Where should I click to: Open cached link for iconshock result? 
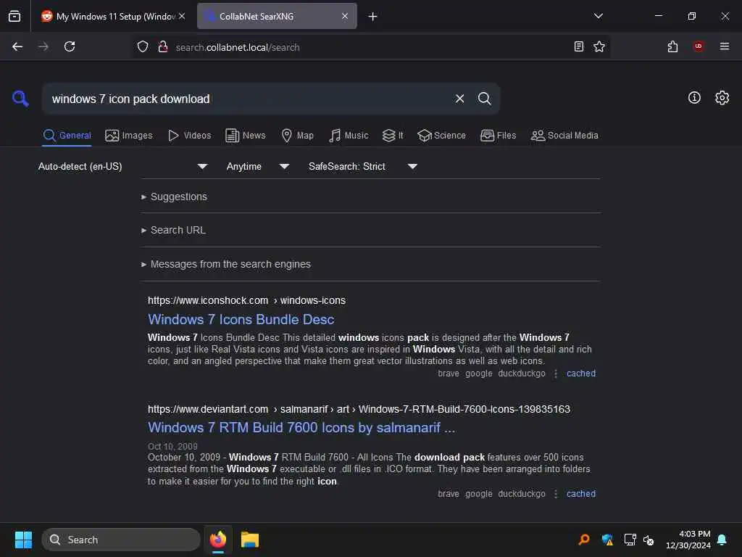580,374
